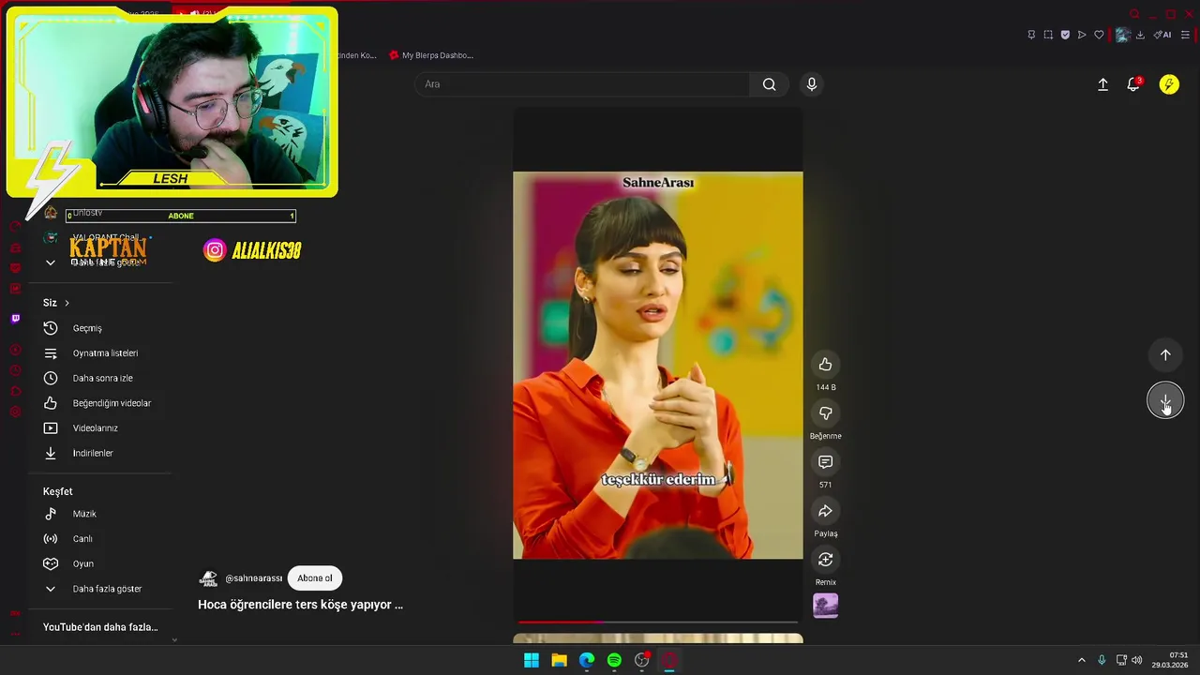Image resolution: width=1200 pixels, height=675 pixels.
Task: Open the ad blocker shield icon
Action: point(1065,35)
